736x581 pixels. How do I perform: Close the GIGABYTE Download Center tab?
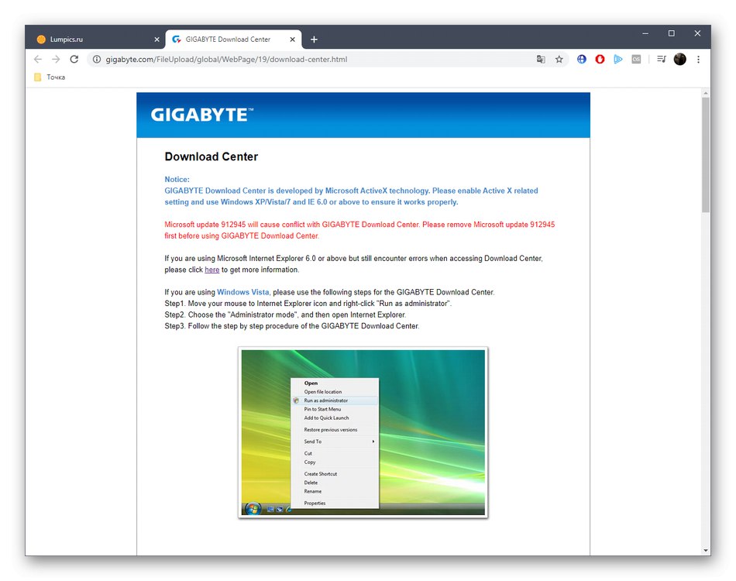coord(292,40)
